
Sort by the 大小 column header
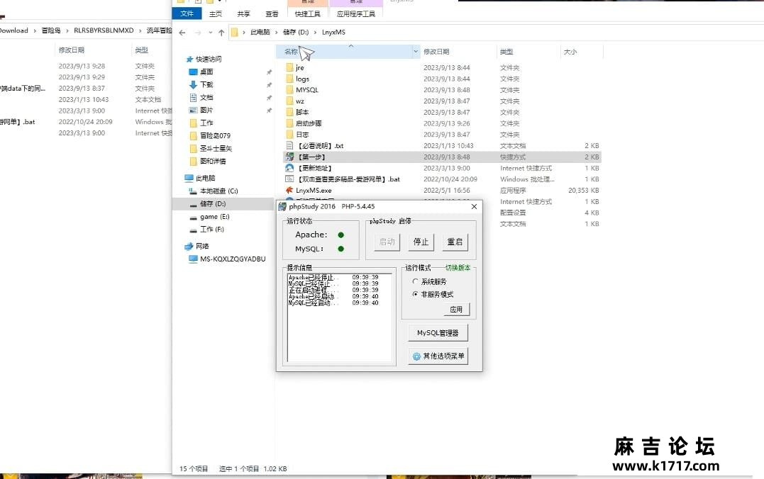point(570,52)
